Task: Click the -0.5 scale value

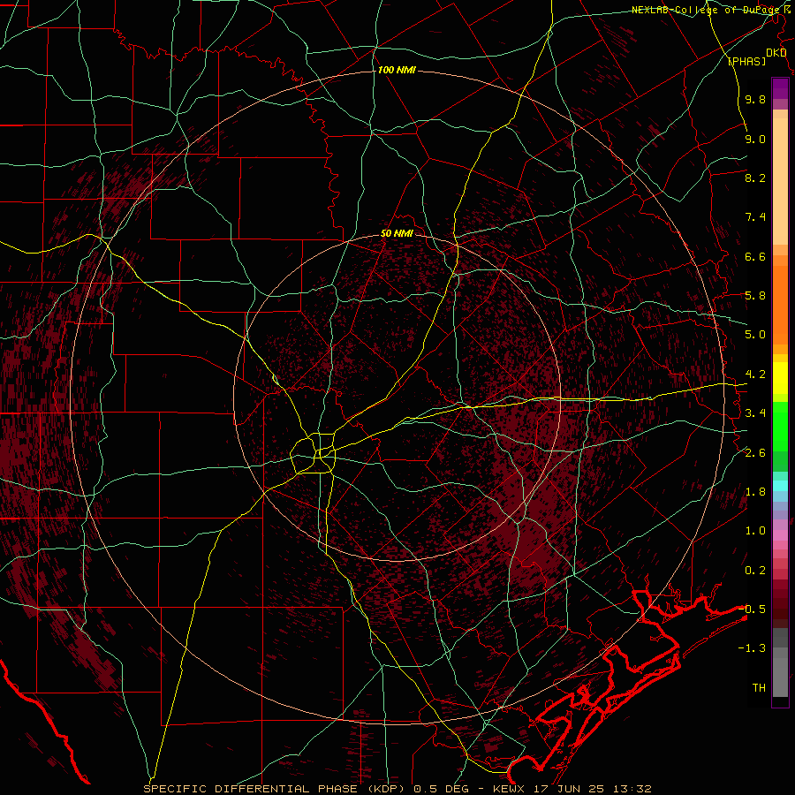Action: click(x=752, y=609)
